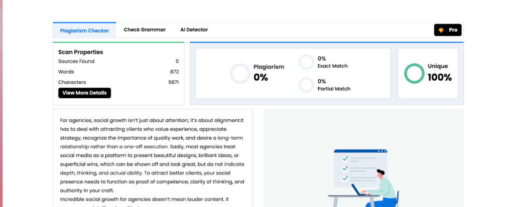Click the first checkmark in the illustration
Image resolution: width=514 pixels, height=207 pixels.
point(344,158)
